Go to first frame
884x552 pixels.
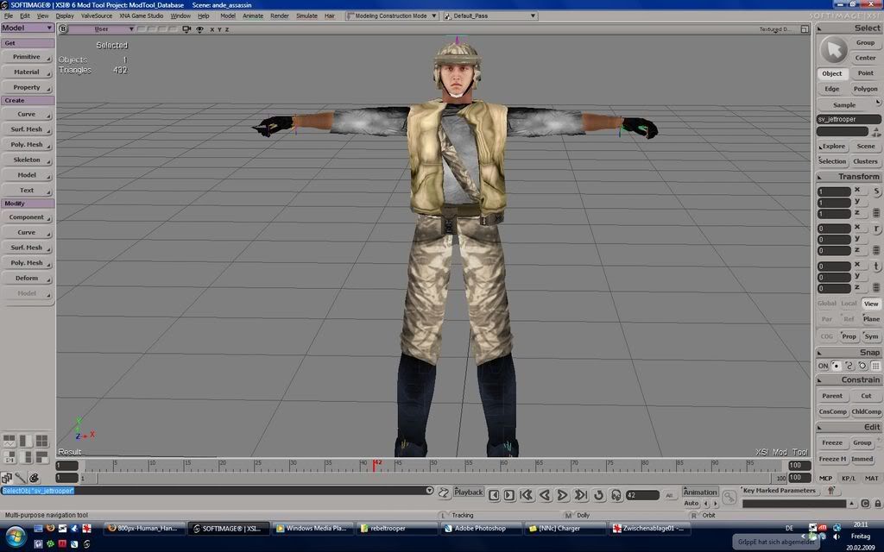click(527, 495)
